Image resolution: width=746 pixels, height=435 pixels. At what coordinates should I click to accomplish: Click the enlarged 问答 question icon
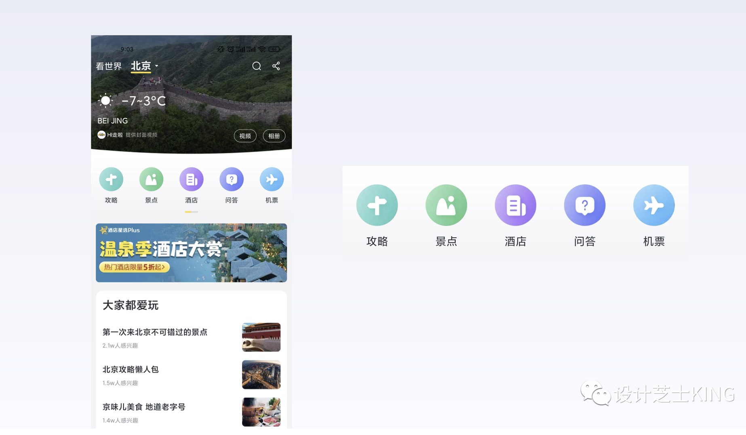click(584, 205)
